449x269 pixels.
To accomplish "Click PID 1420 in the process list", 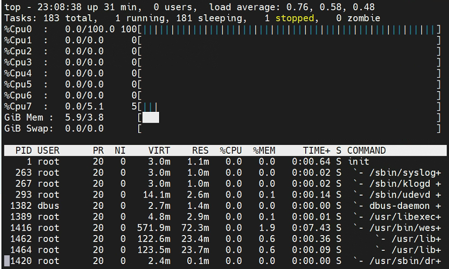I will 21,261.
